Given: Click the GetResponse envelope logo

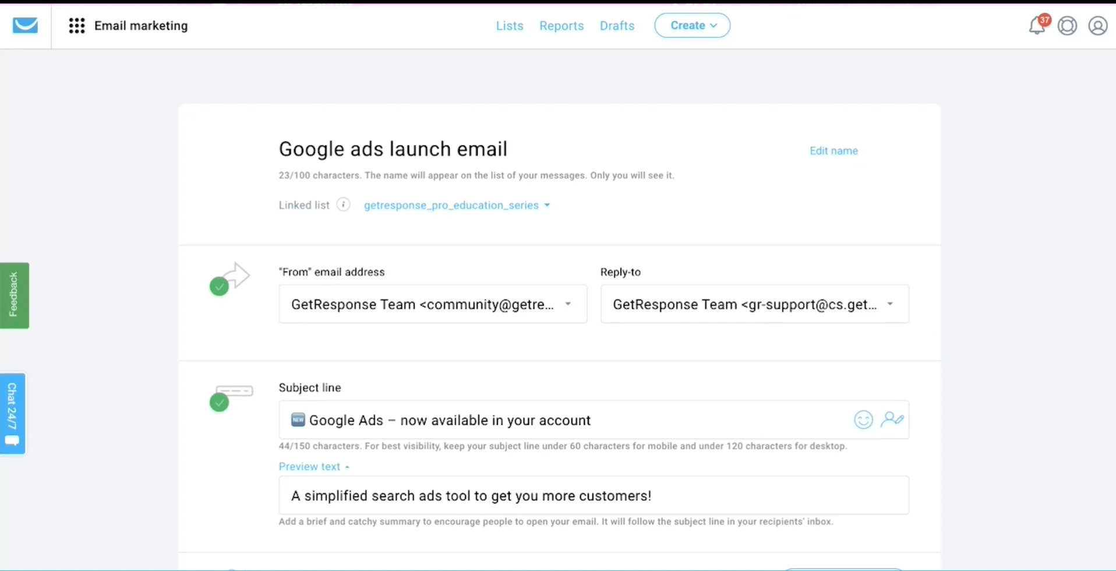Looking at the screenshot, I should pyautogui.click(x=25, y=26).
